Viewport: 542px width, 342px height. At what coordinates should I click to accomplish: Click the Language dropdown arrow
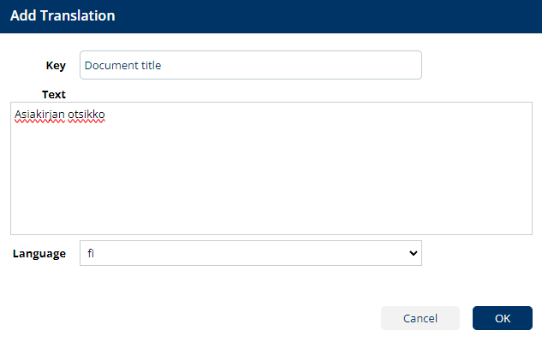pyautogui.click(x=413, y=253)
